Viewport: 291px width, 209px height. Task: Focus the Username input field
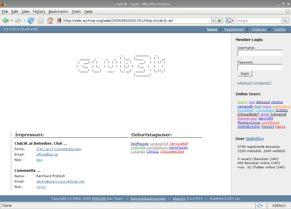[x=260, y=53]
